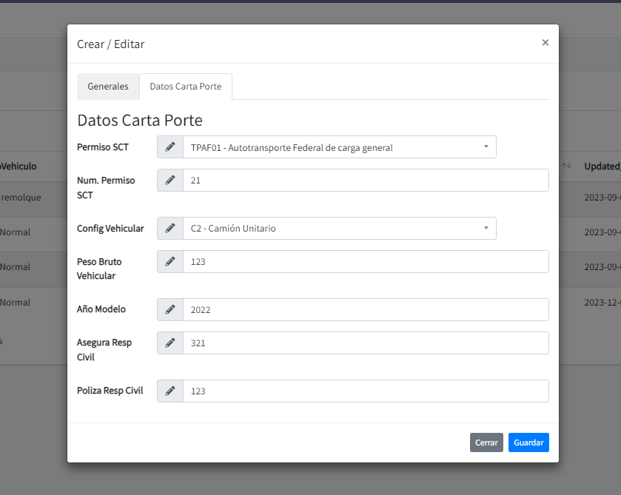Click pencil icon beside Año Modelo

click(170, 310)
